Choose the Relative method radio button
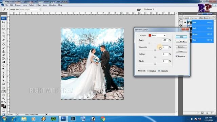This screenshot has height=122, width=217. (148, 71)
